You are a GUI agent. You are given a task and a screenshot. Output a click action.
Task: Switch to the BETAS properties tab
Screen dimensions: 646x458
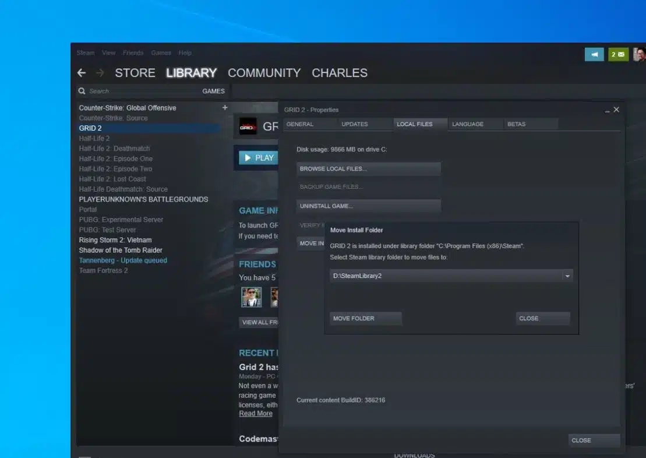pyautogui.click(x=531, y=124)
